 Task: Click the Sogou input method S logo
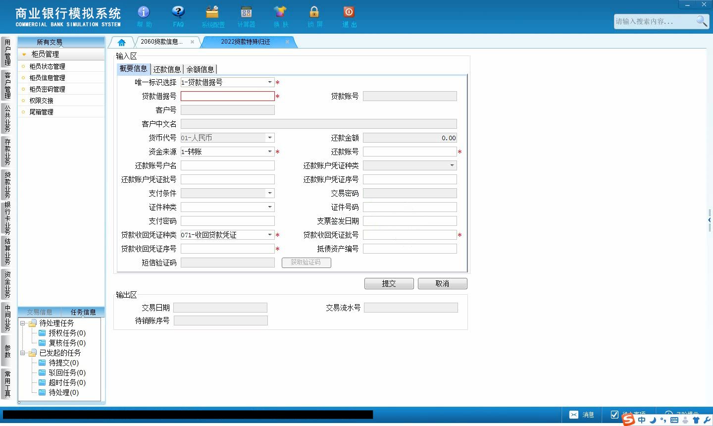pos(628,419)
